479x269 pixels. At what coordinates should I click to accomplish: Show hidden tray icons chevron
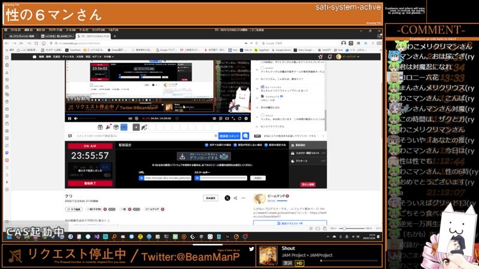(x=328, y=236)
